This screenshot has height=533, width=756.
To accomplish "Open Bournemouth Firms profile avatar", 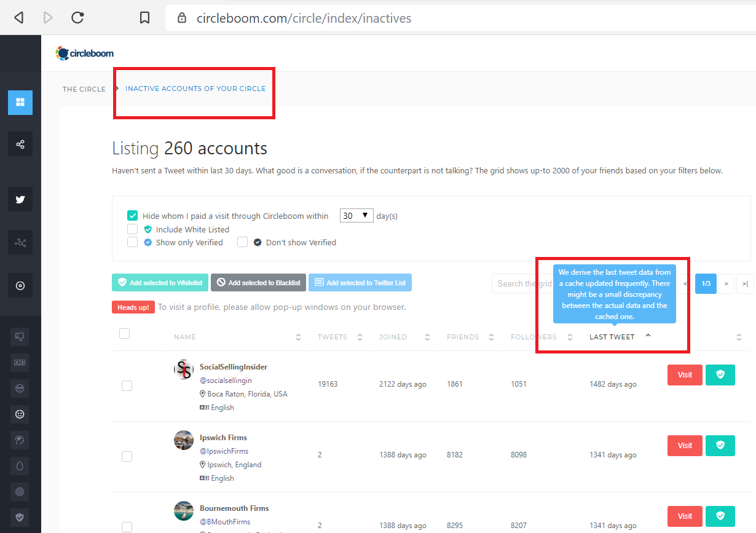I will point(184,511).
